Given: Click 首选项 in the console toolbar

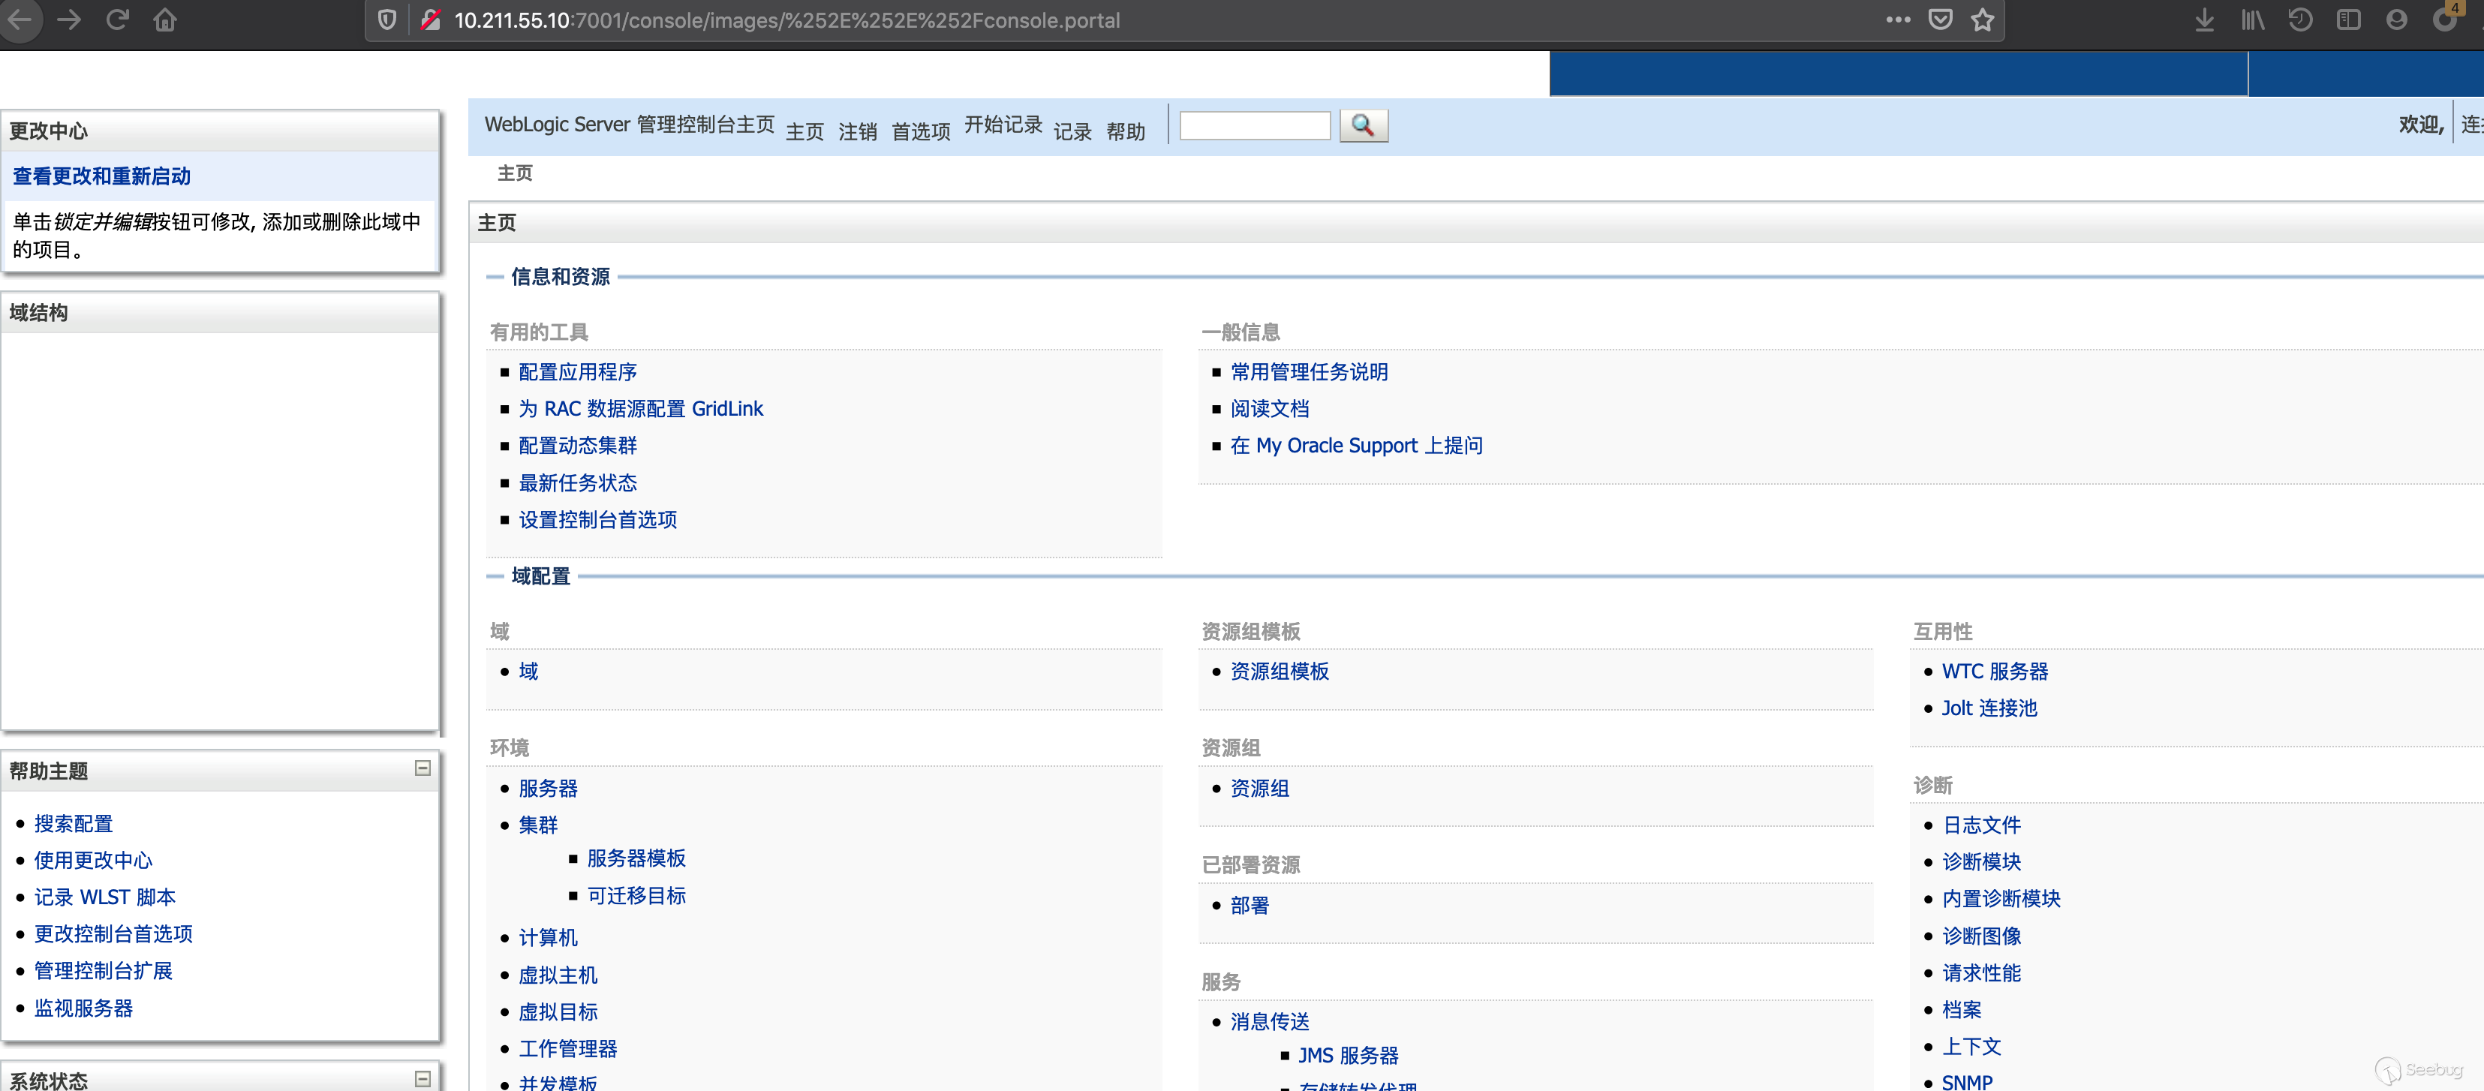Looking at the screenshot, I should point(921,131).
